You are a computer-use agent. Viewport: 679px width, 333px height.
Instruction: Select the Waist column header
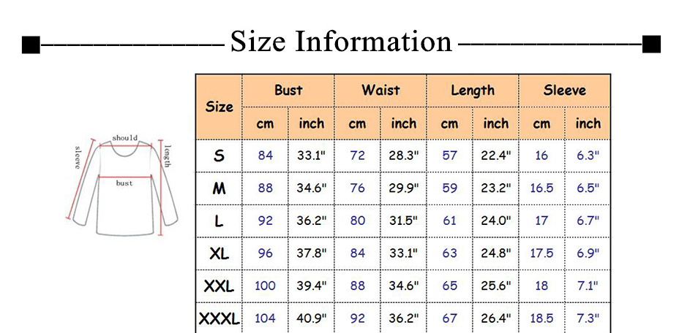(380, 91)
